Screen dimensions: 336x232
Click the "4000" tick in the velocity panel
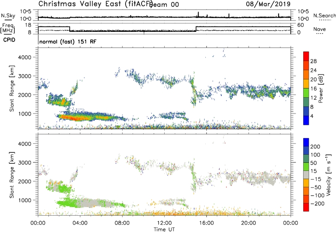(24, 144)
